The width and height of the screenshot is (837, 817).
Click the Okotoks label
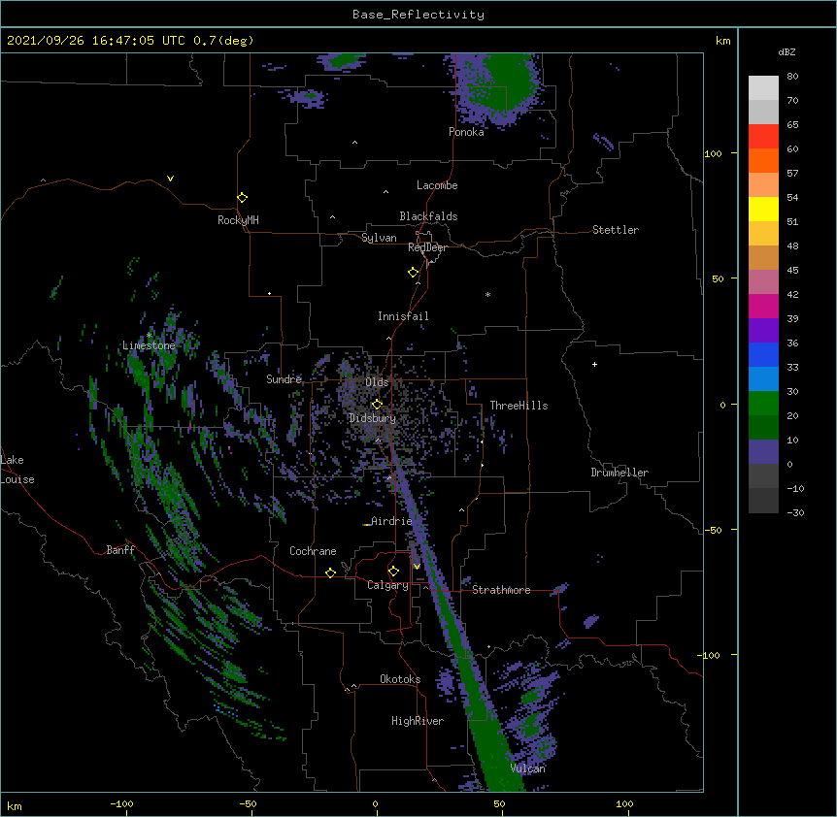(400, 679)
